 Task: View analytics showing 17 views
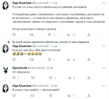click(x=71, y=35)
